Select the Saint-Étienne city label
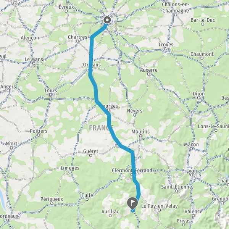This screenshot has width=229, height=229. (x=176, y=187)
